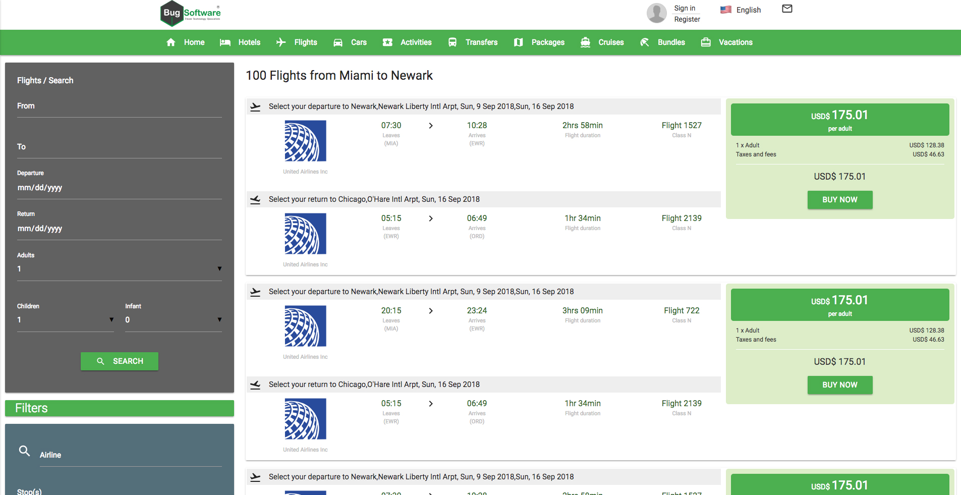Click the Departure date field
The image size is (961, 495).
click(x=120, y=188)
